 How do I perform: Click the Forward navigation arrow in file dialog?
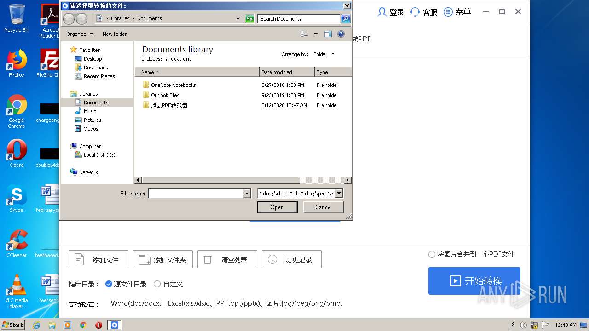coord(81,19)
